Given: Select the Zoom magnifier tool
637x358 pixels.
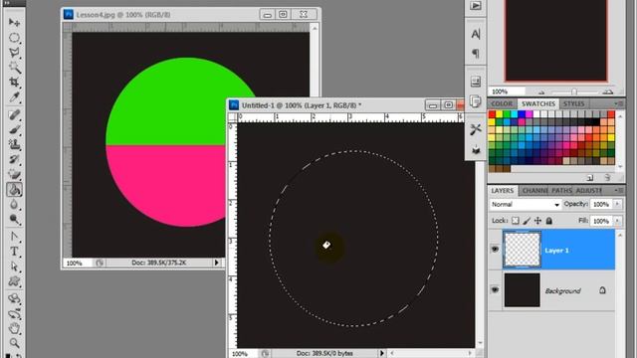Looking at the screenshot, I should click(14, 343).
